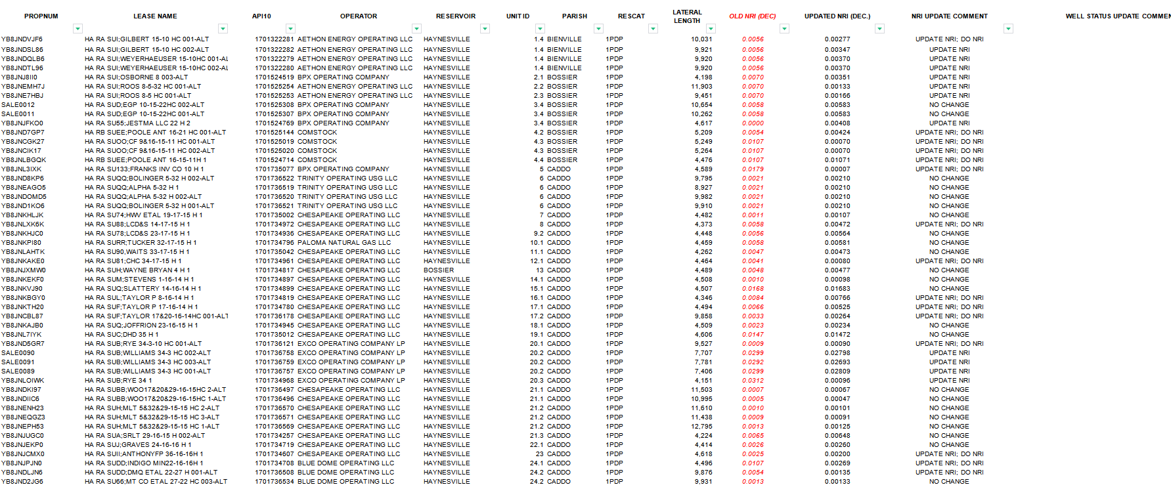Screen dimensions: 1171x487
Task: Select the cell YB8JNDVJF6
Action: click(x=22, y=39)
